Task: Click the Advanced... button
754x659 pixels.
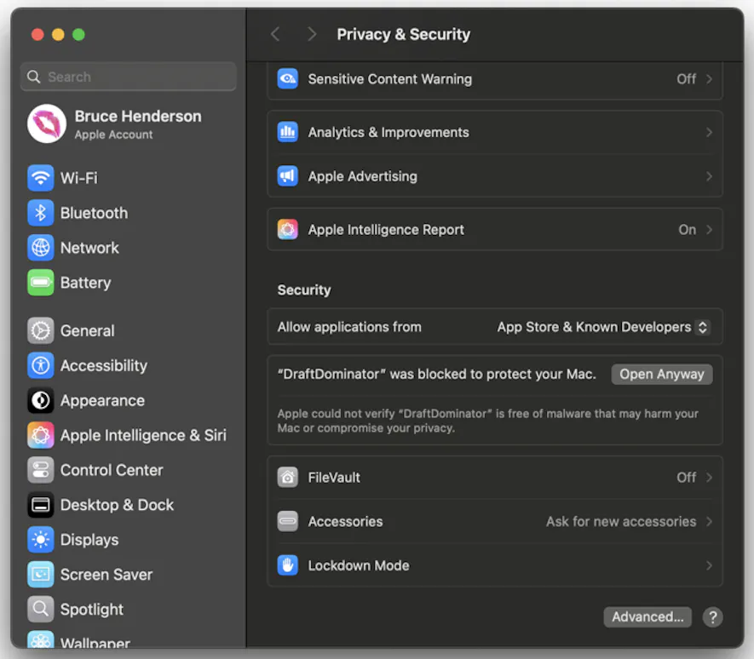Action: pos(648,617)
